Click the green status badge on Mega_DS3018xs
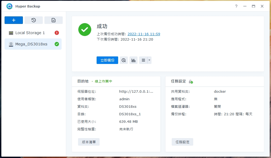The height and width of the screenshot is (158, 271). 57,44
